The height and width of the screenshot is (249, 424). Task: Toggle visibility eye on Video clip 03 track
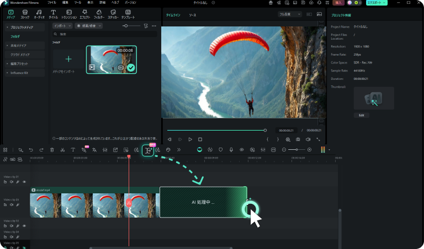click(x=24, y=226)
